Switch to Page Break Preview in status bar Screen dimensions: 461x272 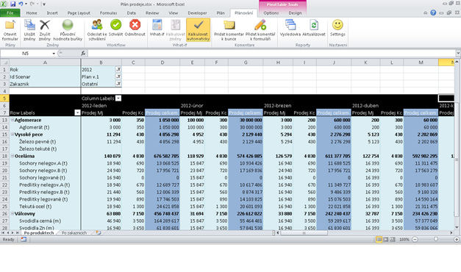pyautogui.click(x=393, y=240)
